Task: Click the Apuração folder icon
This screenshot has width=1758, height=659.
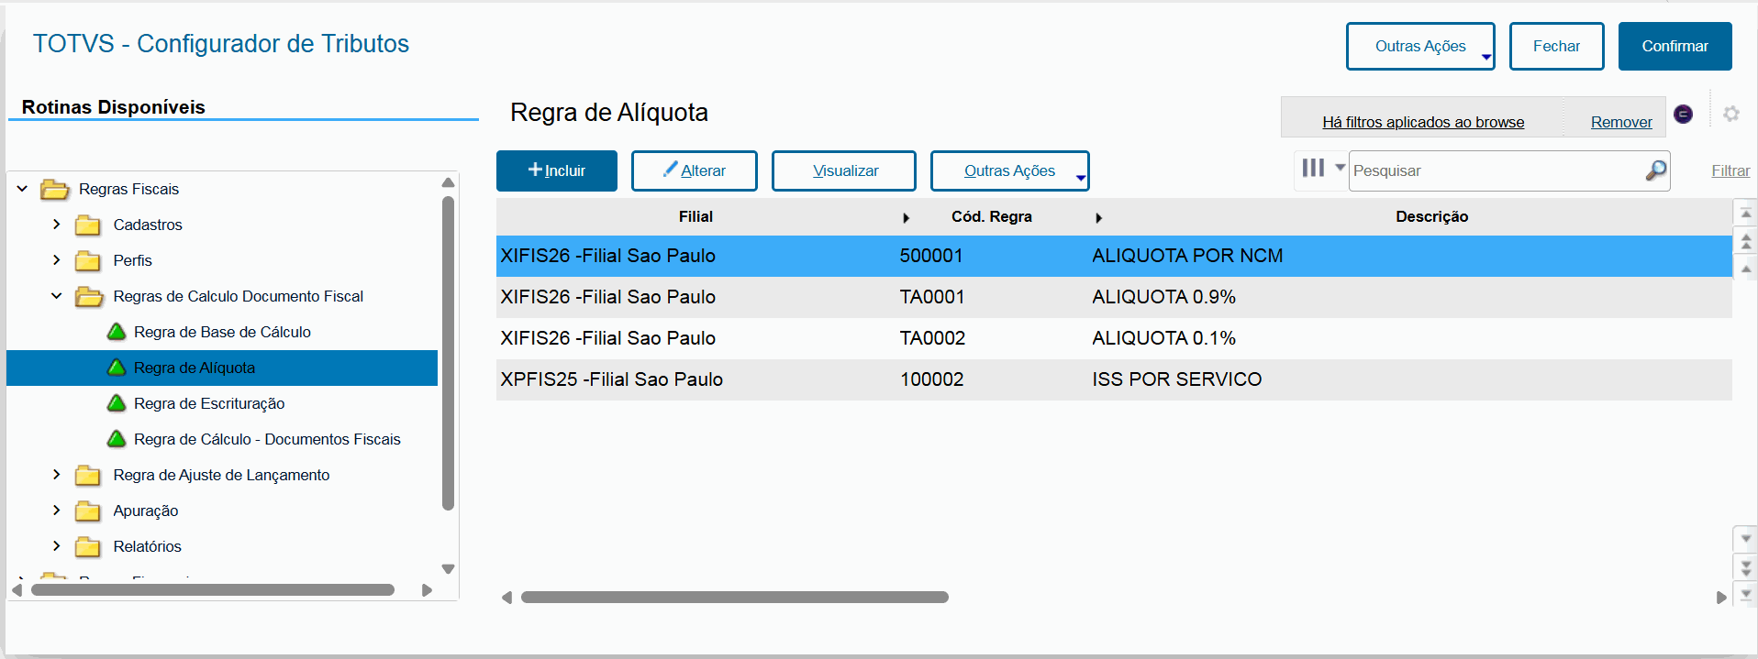Action: pyautogui.click(x=88, y=511)
